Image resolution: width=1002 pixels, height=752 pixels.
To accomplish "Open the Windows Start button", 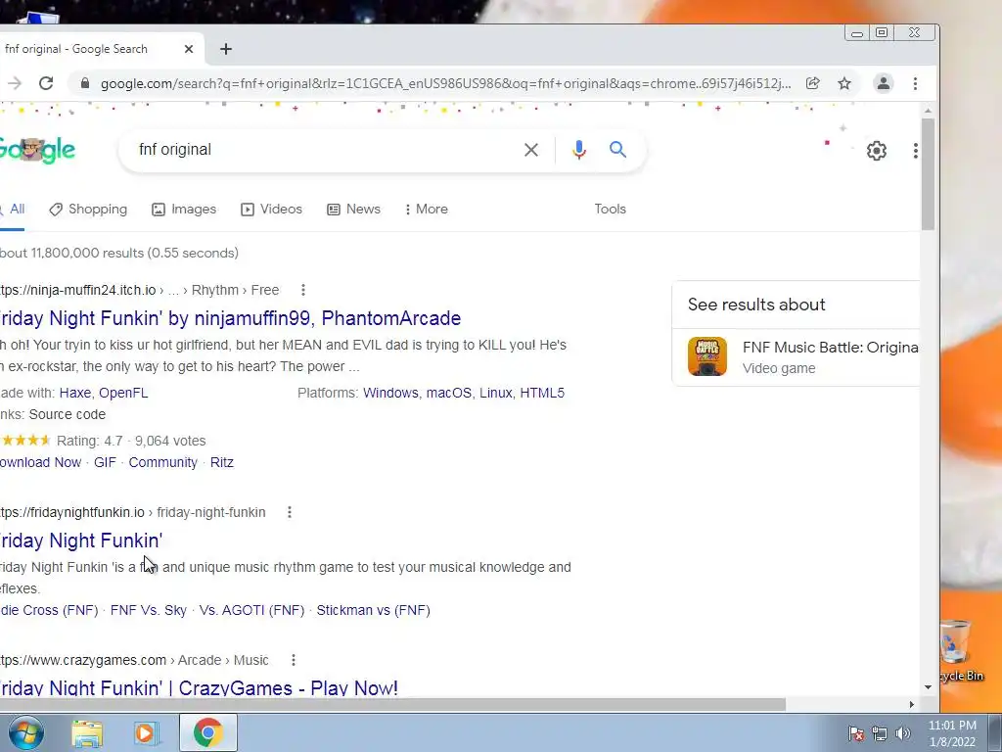I will click(x=26, y=732).
